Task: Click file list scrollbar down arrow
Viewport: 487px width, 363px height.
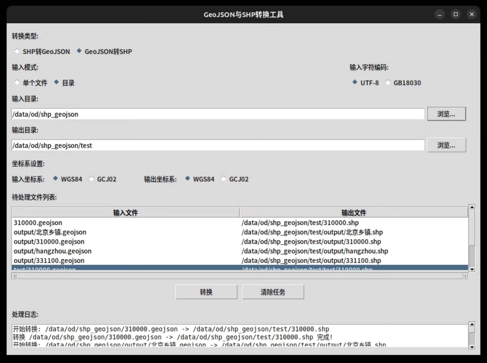Action: [x=472, y=269]
